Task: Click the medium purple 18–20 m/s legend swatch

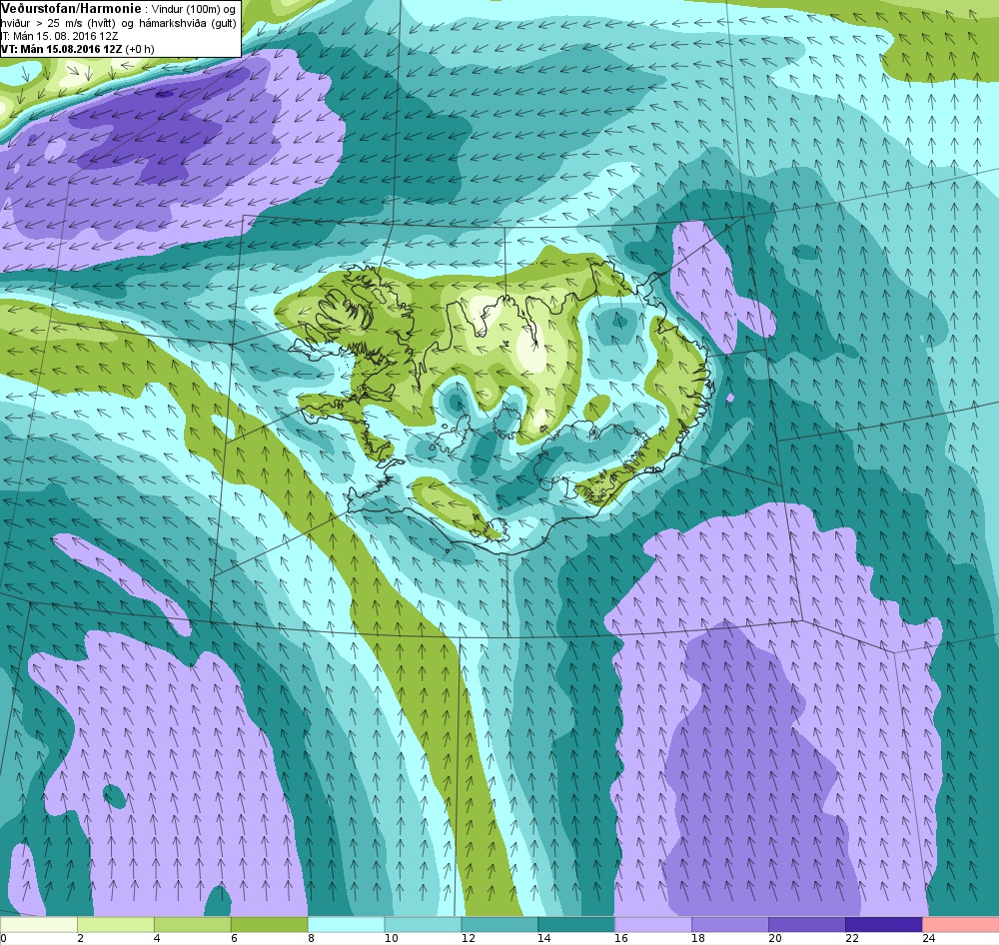Action: pyautogui.click(x=730, y=925)
